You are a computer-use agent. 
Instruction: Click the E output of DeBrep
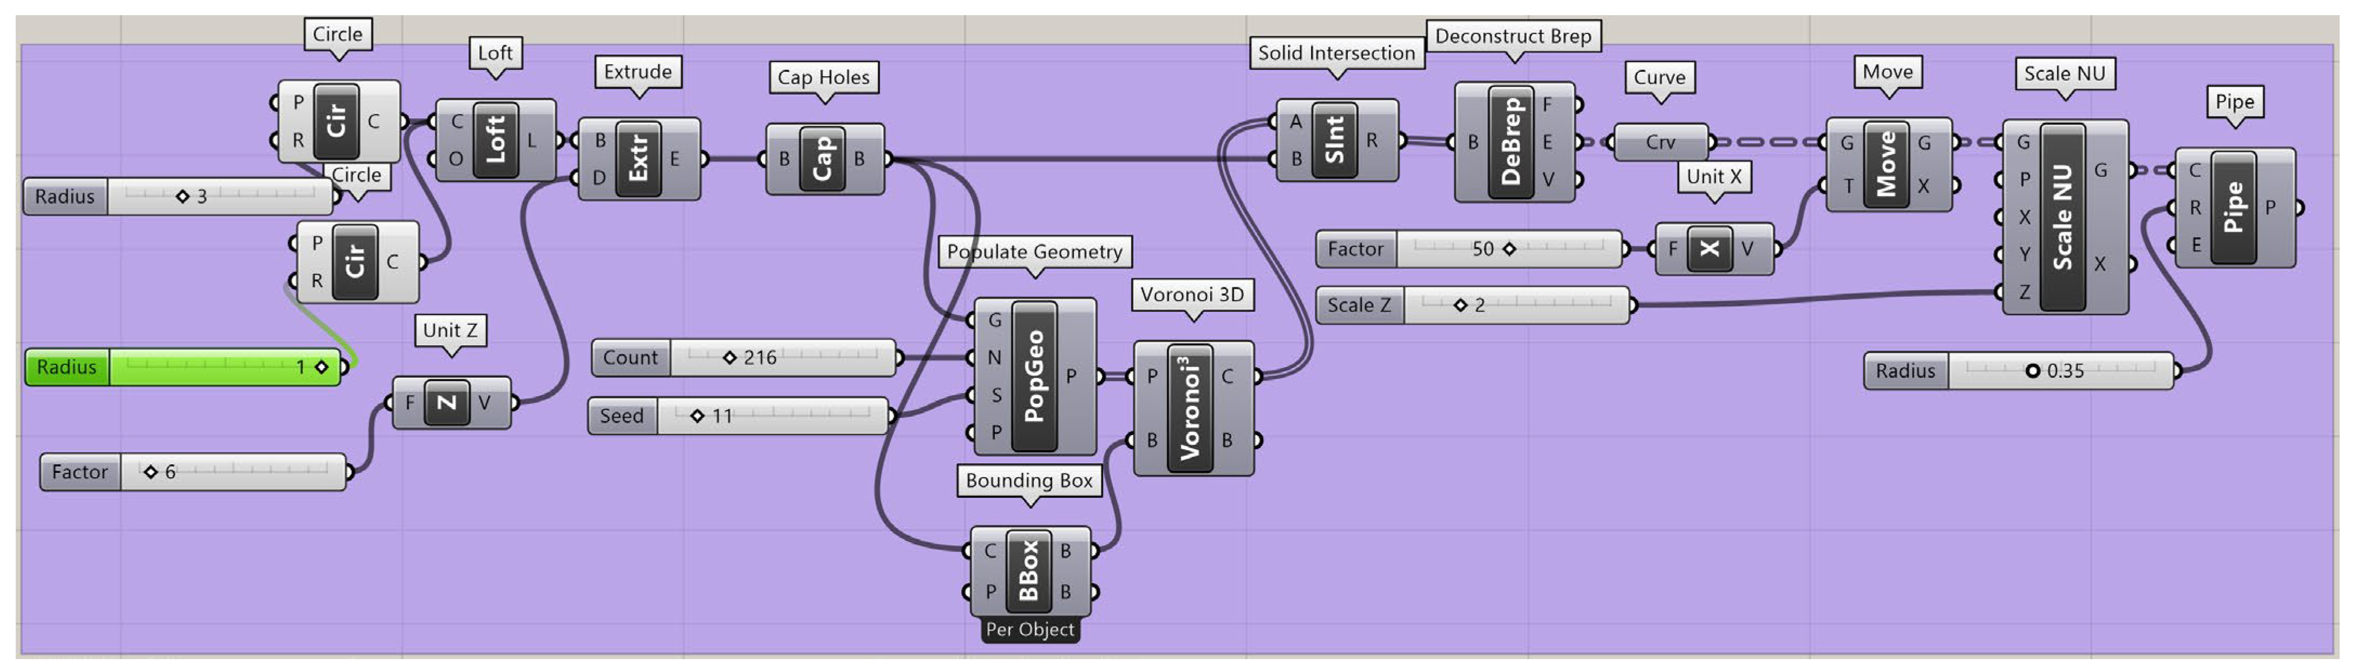pyautogui.click(x=1548, y=142)
